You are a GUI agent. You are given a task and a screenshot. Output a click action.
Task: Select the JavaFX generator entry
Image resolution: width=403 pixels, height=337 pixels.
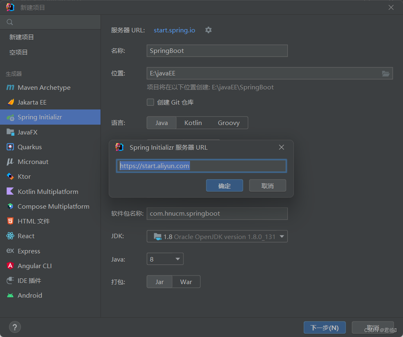(50, 132)
